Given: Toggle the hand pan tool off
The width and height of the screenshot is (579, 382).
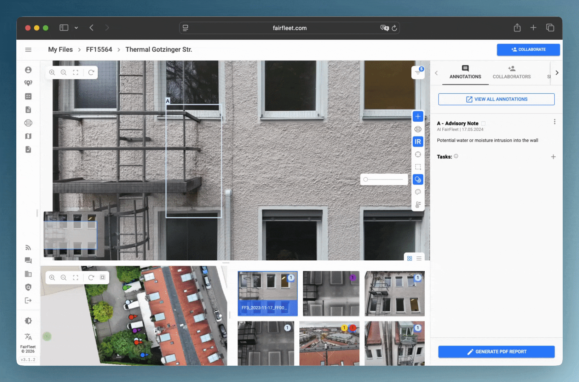Looking at the screenshot, I should point(418,179).
